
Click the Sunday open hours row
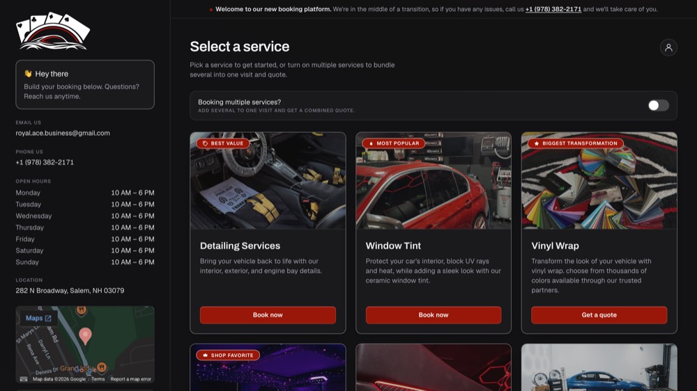(x=85, y=262)
